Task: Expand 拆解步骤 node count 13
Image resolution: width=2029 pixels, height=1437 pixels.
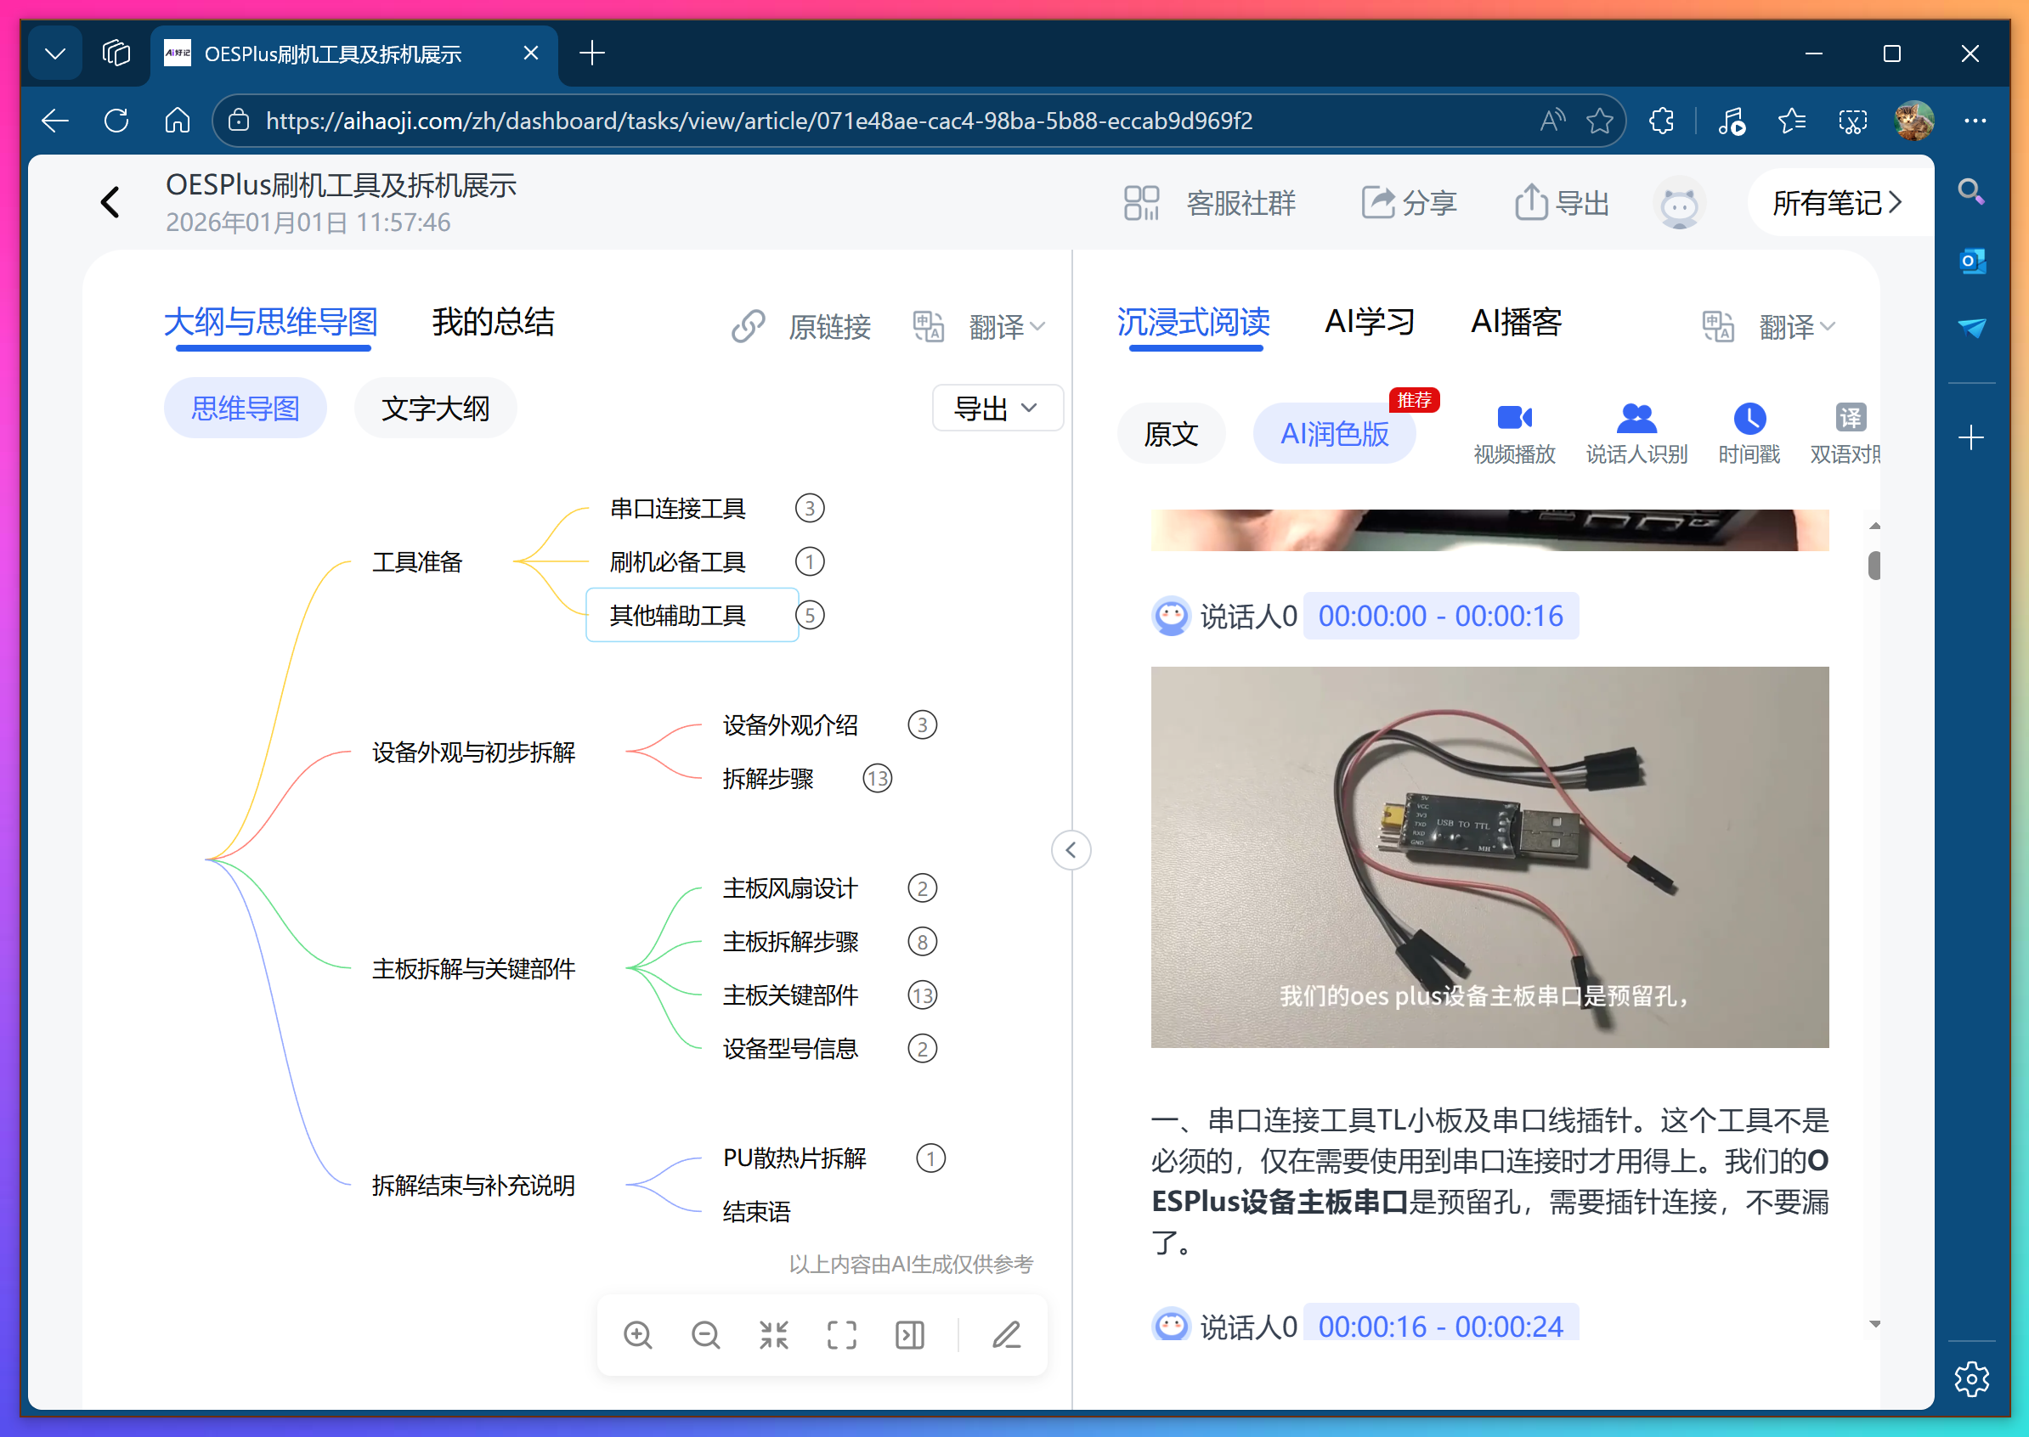Action: (878, 779)
